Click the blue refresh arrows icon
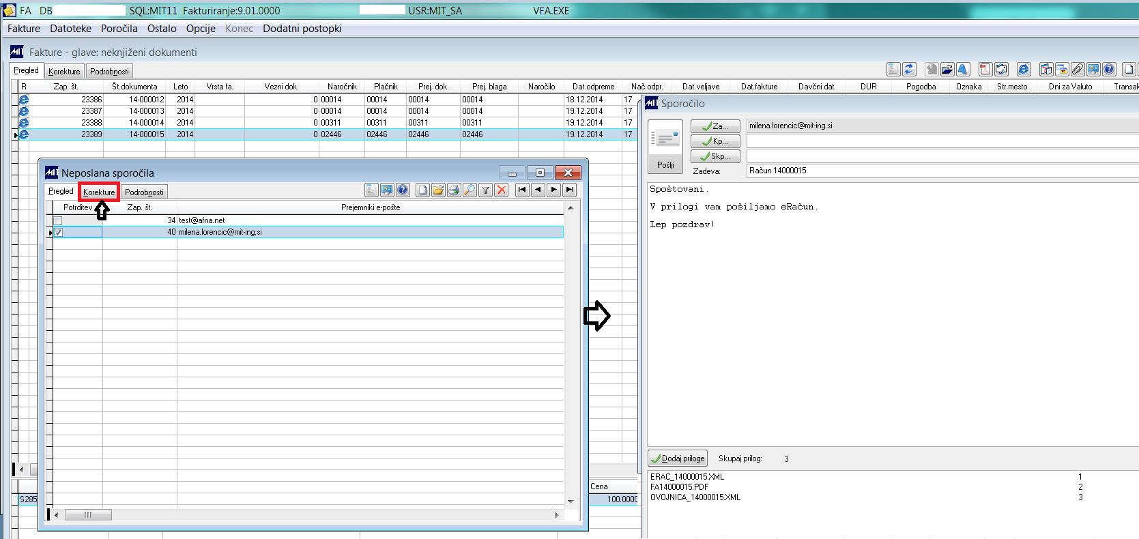 pos(909,69)
